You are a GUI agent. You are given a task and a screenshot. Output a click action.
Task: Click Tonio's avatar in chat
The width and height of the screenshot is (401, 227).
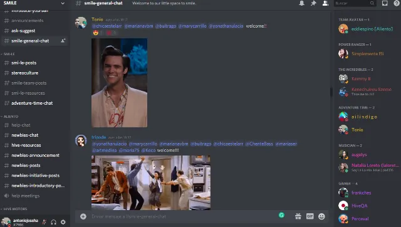click(x=81, y=23)
